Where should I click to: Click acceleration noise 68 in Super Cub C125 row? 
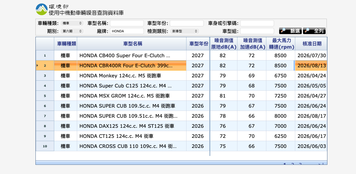[x=251, y=86]
